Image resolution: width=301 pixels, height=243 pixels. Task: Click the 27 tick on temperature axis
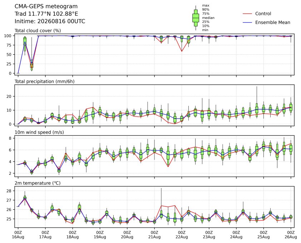pyautogui.click(x=9, y=200)
